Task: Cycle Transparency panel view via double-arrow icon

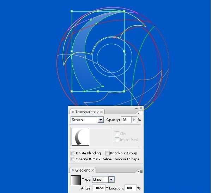Action: click(x=73, y=112)
